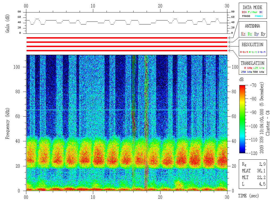Click the Frequency (kHz) axis label
The height and width of the screenshot is (204, 272).
click(7, 124)
